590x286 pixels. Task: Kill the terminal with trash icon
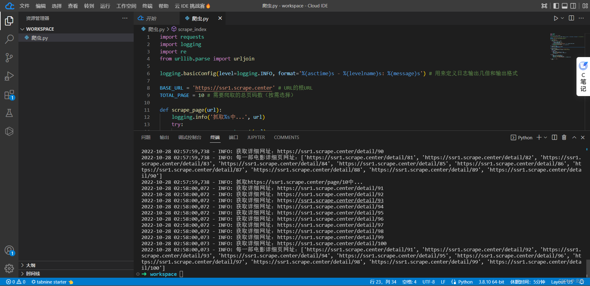(564, 137)
